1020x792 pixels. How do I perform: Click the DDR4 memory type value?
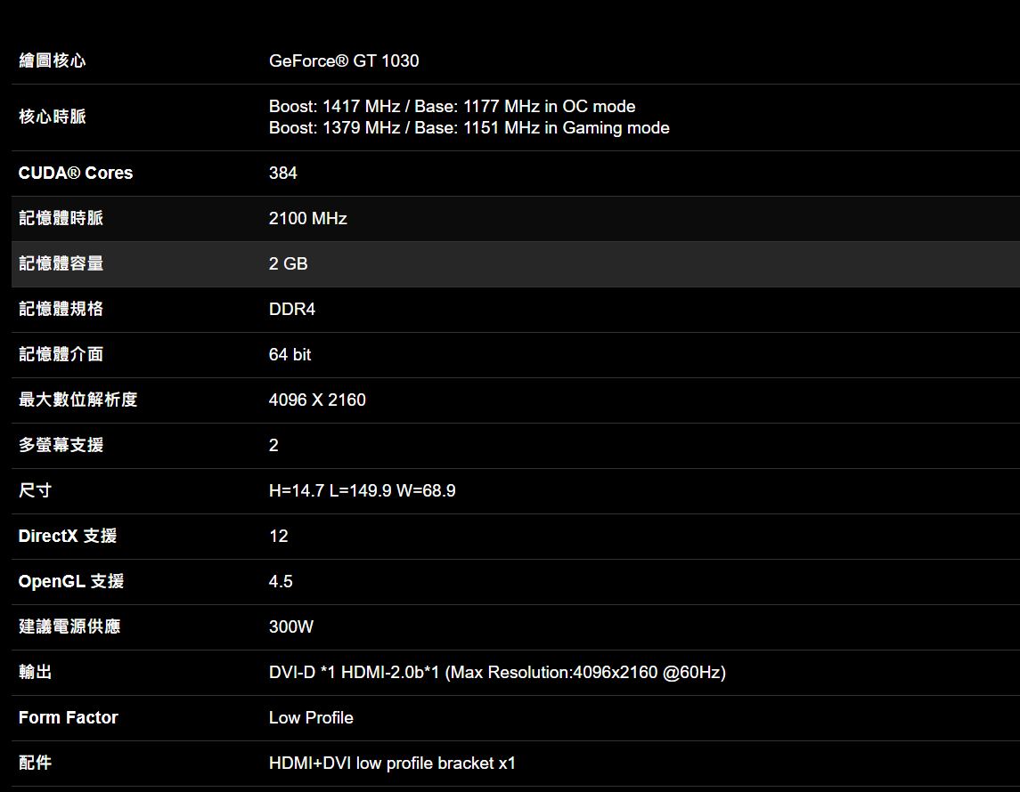[x=292, y=310]
